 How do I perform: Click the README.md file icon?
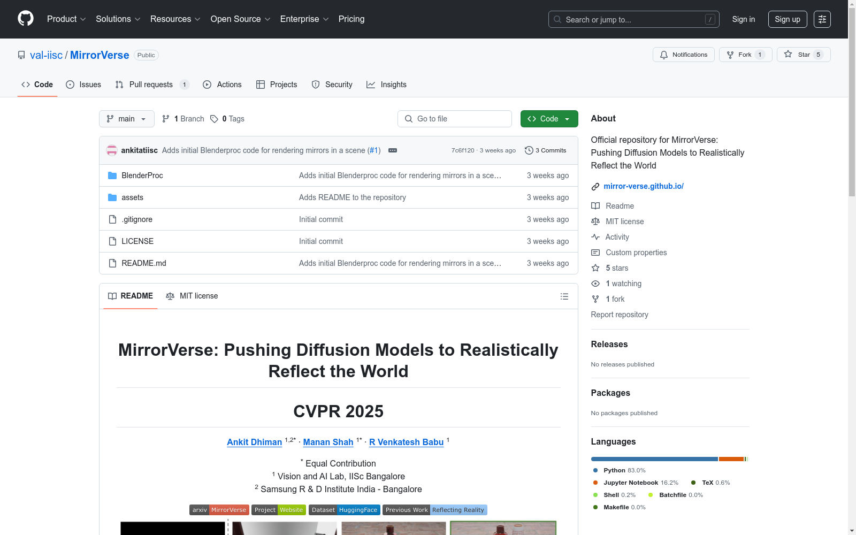point(112,263)
